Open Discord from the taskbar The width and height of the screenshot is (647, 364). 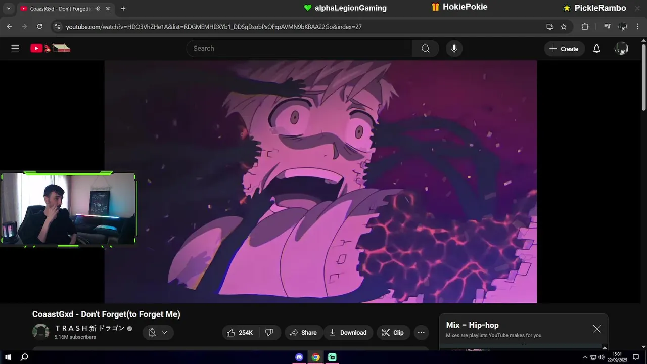[299, 357]
